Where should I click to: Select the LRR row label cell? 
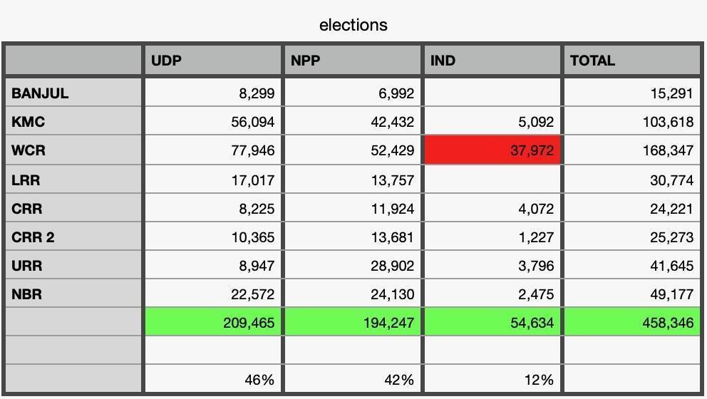[x=73, y=180]
